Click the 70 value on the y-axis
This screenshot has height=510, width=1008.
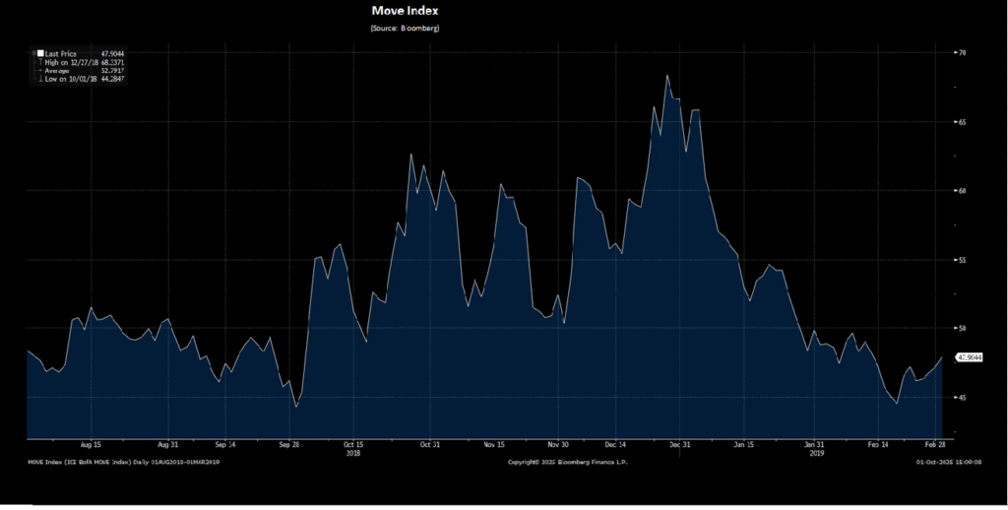pos(962,51)
